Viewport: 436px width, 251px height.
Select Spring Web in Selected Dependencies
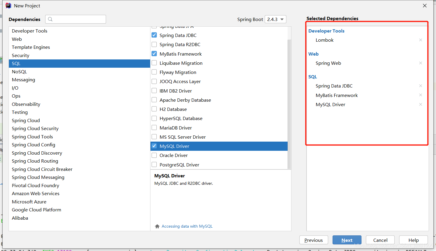[x=328, y=63]
